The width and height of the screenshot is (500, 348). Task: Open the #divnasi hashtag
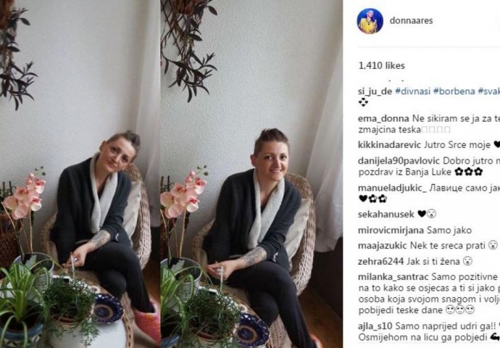click(412, 91)
